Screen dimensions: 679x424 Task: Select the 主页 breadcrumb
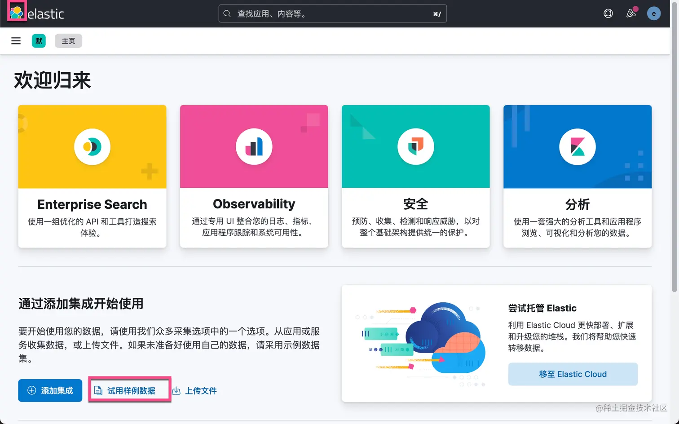[68, 41]
